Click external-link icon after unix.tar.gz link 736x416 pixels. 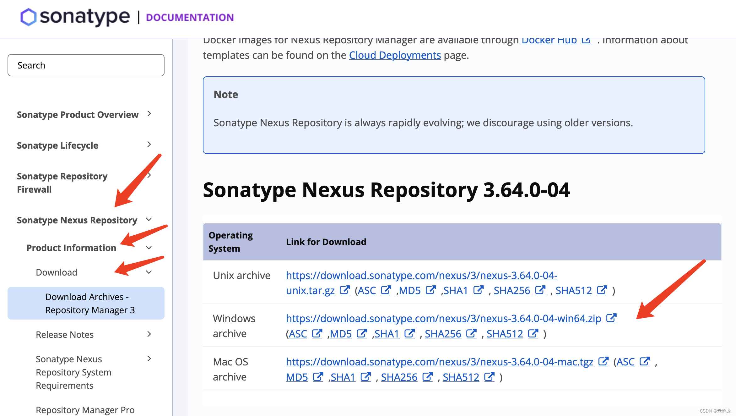coord(344,290)
